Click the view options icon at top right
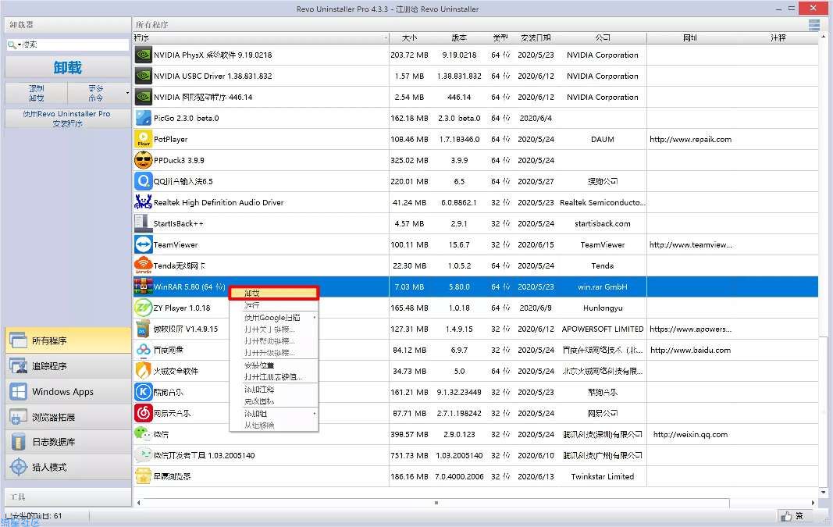The width and height of the screenshot is (833, 527). pyautogui.click(x=814, y=24)
